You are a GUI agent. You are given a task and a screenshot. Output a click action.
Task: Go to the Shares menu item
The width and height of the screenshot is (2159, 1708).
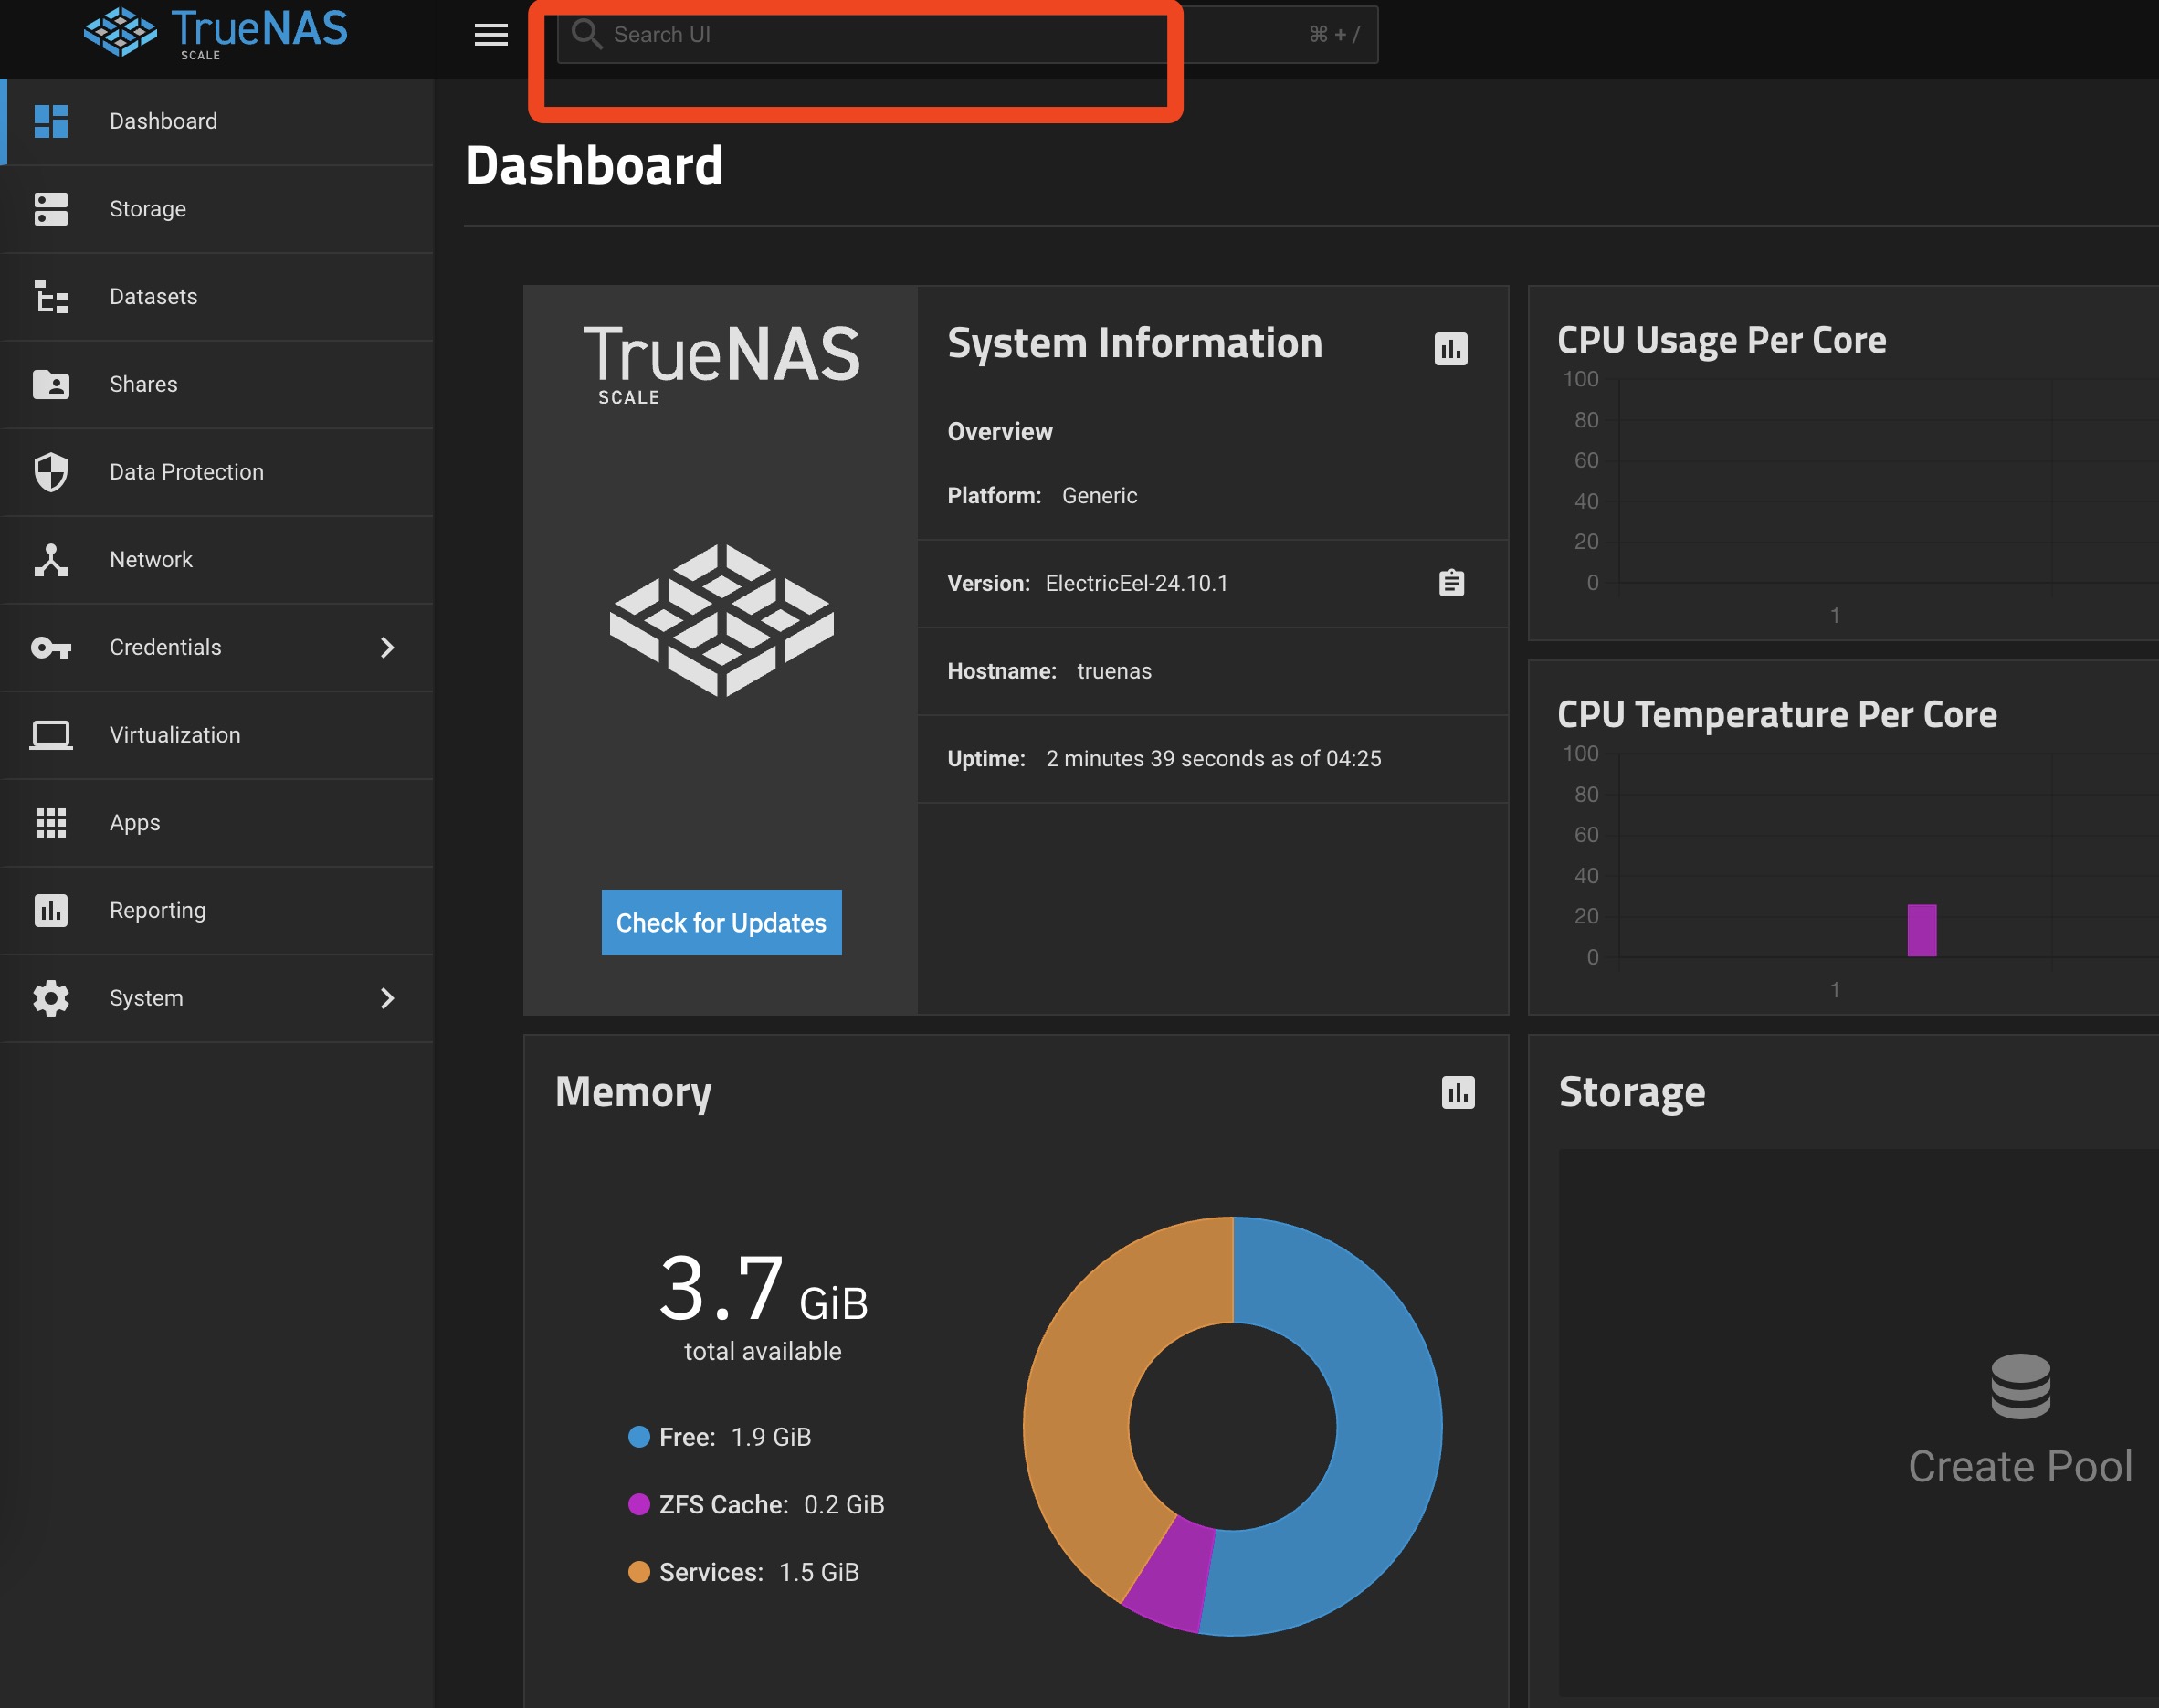[x=143, y=385]
